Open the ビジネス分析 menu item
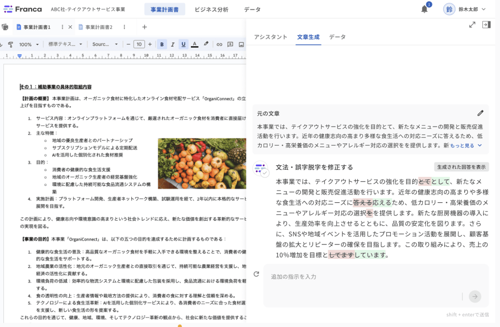The image size is (500, 327). (x=211, y=9)
